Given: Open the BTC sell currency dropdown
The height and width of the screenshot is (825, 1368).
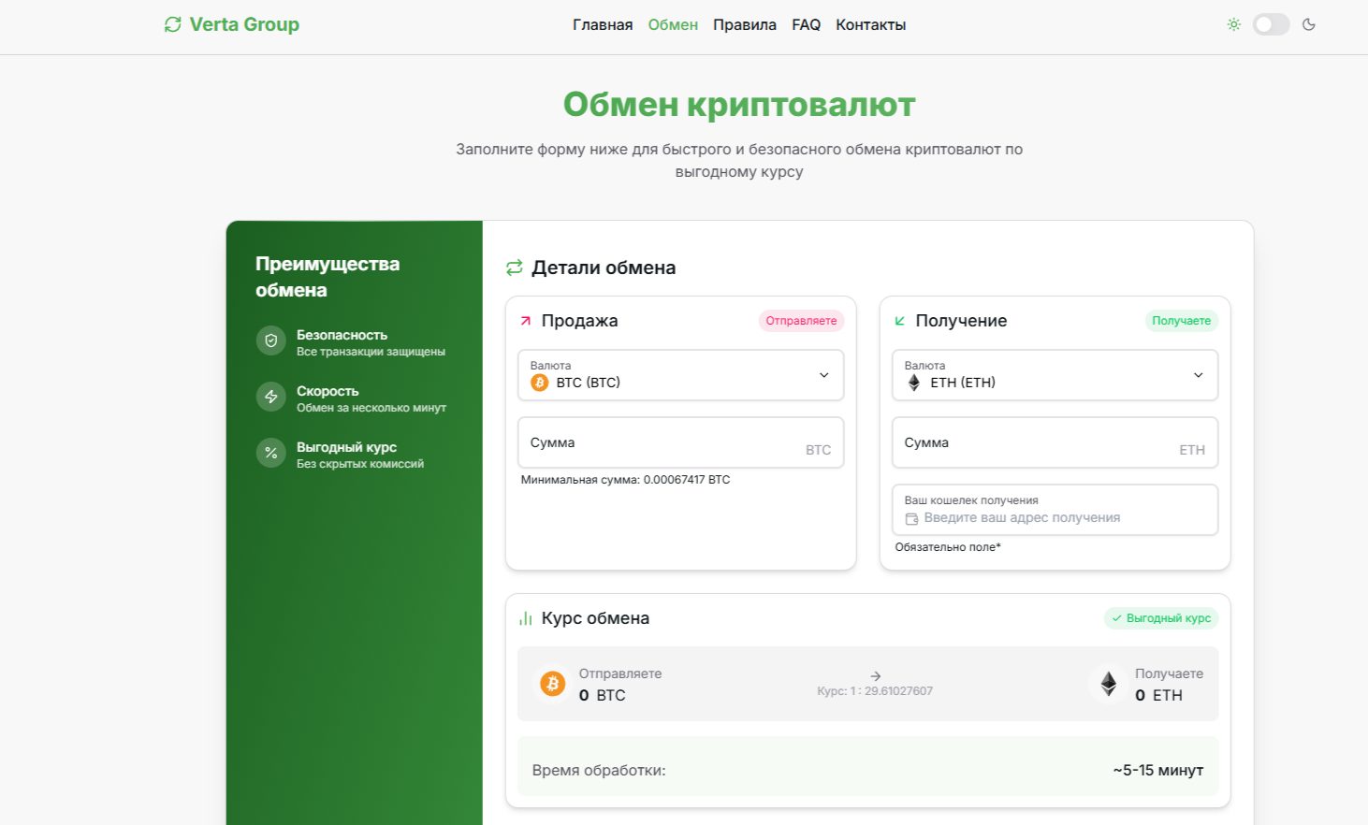Looking at the screenshot, I should click(680, 375).
